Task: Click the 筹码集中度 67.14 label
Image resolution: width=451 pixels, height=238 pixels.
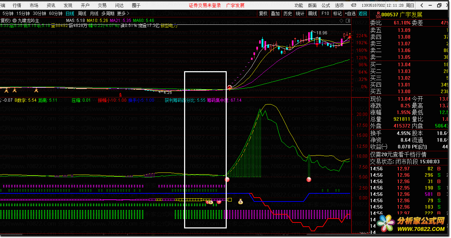Action: [x=225, y=100]
